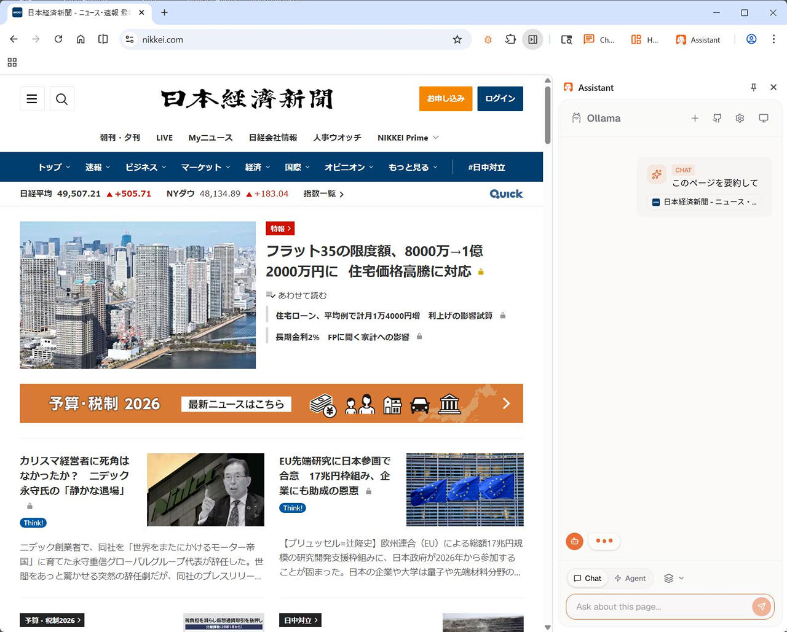The height and width of the screenshot is (632, 787).
Task: Click the orange send message button
Action: coord(761,607)
